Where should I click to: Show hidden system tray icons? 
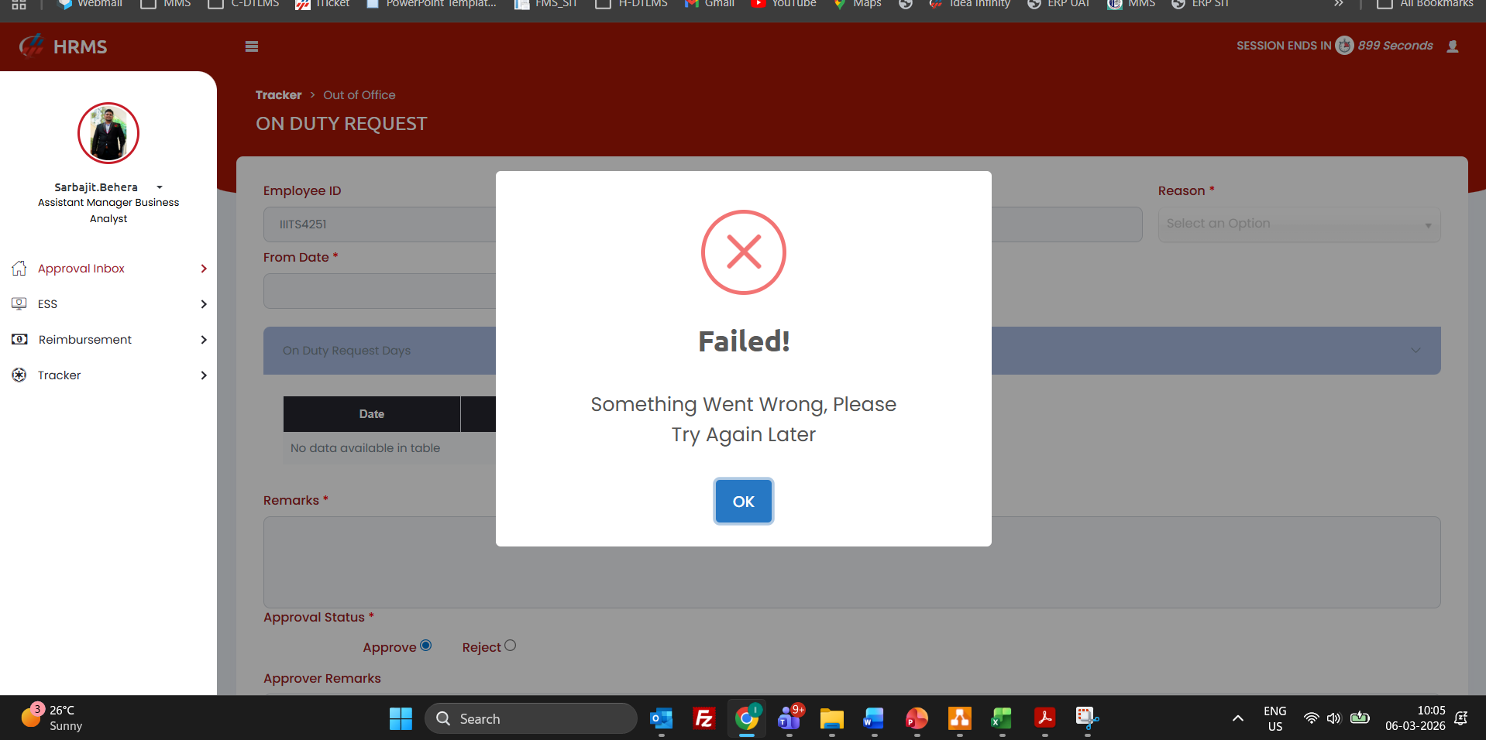(x=1238, y=718)
